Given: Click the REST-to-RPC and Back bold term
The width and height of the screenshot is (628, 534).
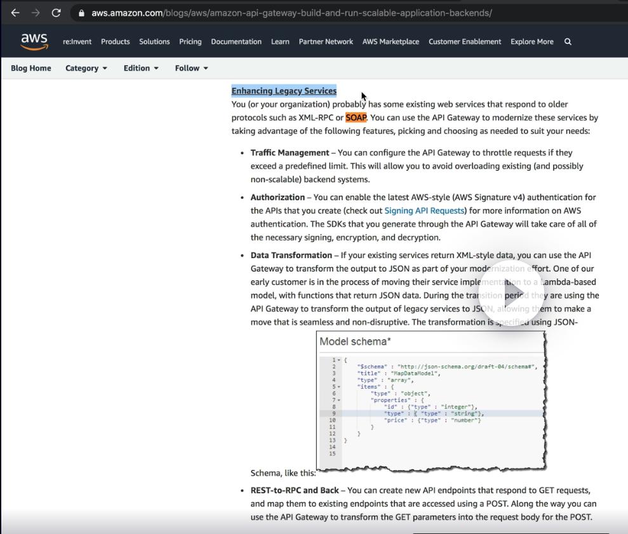Looking at the screenshot, I should (295, 490).
